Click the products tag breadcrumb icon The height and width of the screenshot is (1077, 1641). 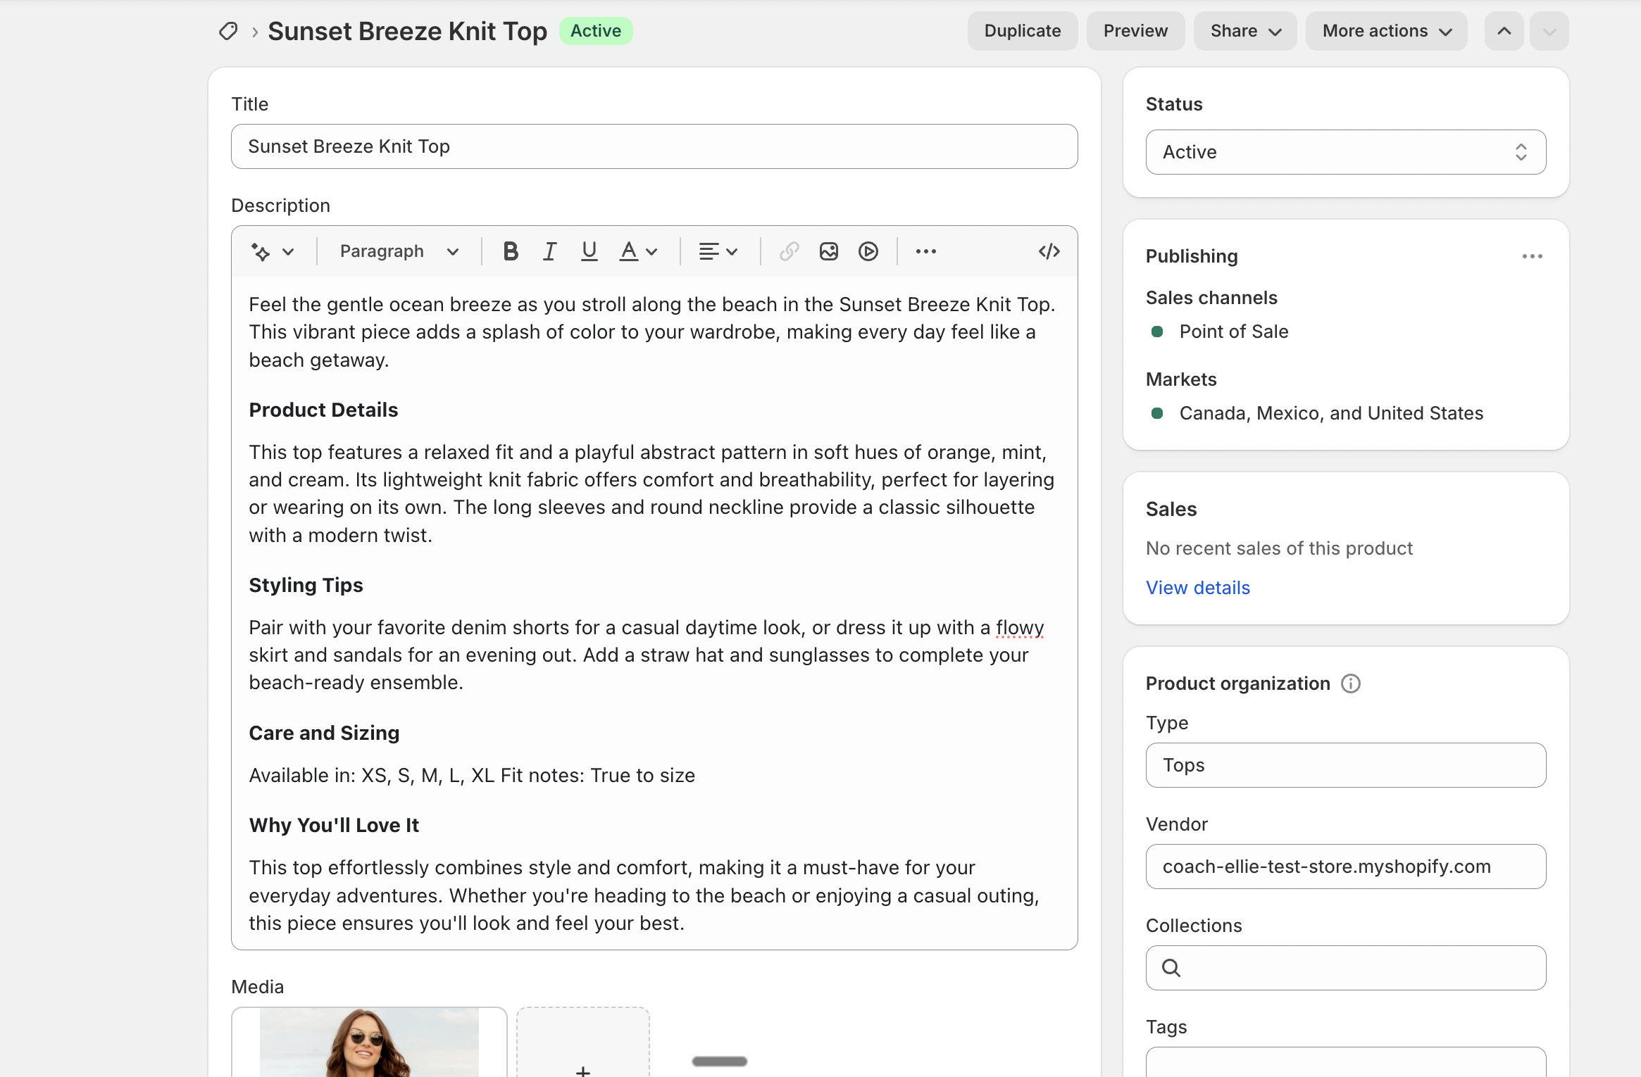tap(228, 31)
